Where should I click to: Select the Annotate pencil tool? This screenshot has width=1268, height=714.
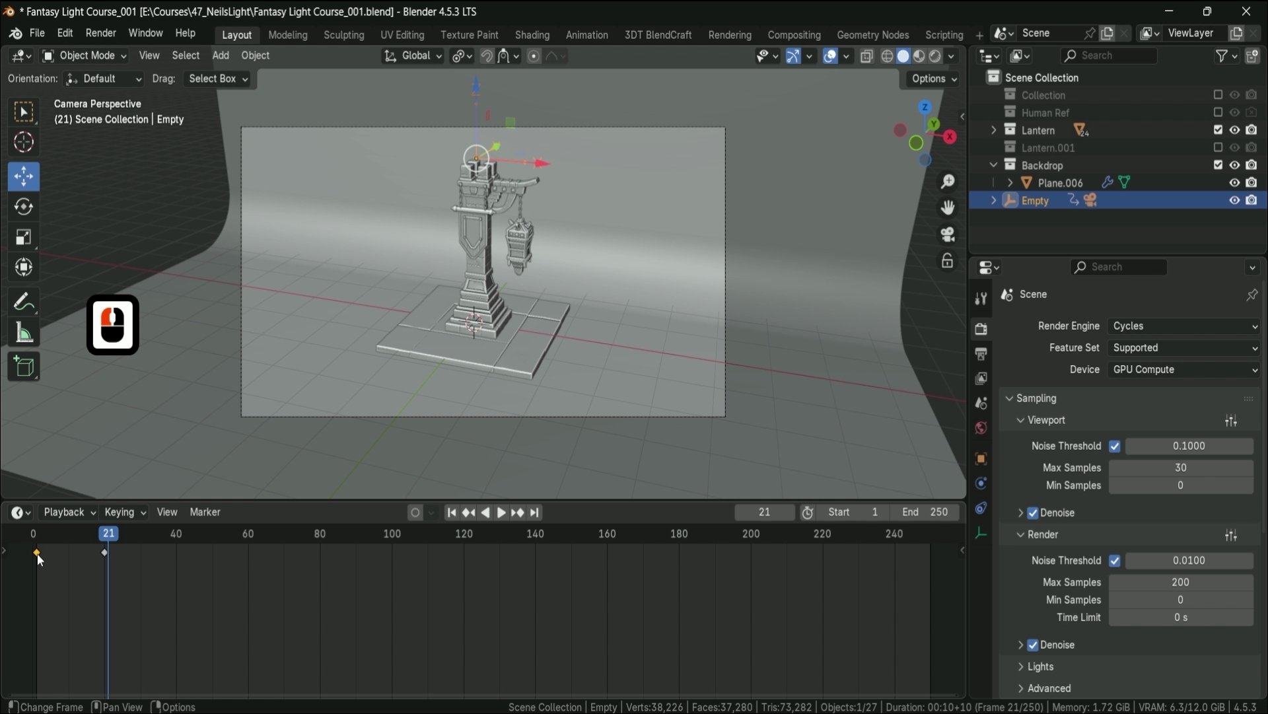click(24, 303)
